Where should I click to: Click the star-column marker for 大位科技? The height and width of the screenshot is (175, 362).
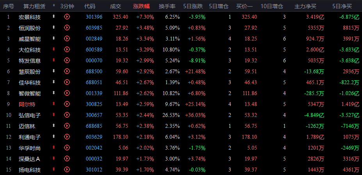point(54,49)
